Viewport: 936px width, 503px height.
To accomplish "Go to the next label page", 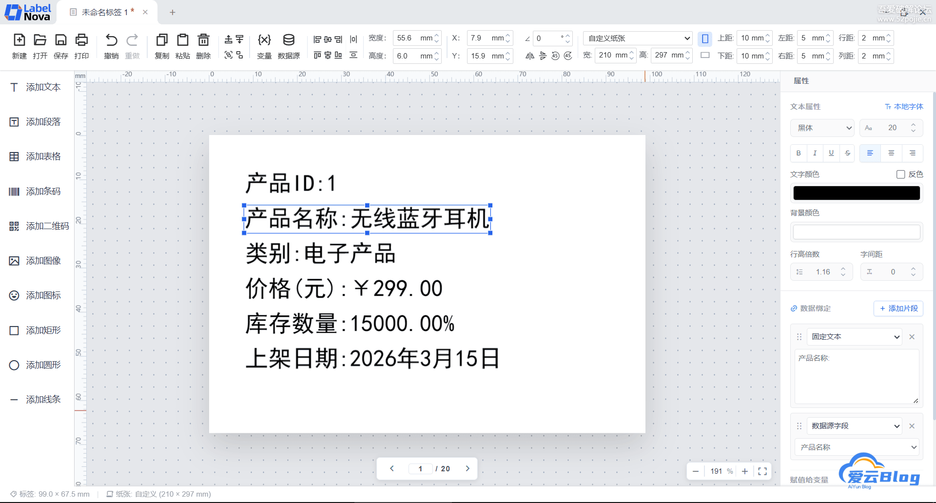I will 467,468.
